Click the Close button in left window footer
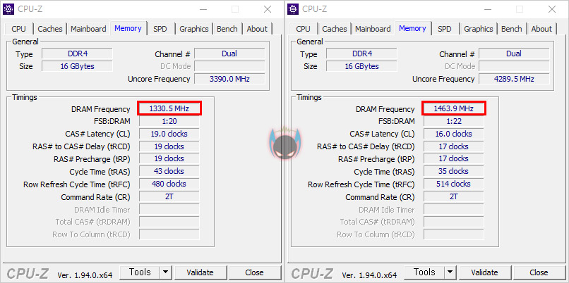The image size is (569, 283). click(254, 272)
